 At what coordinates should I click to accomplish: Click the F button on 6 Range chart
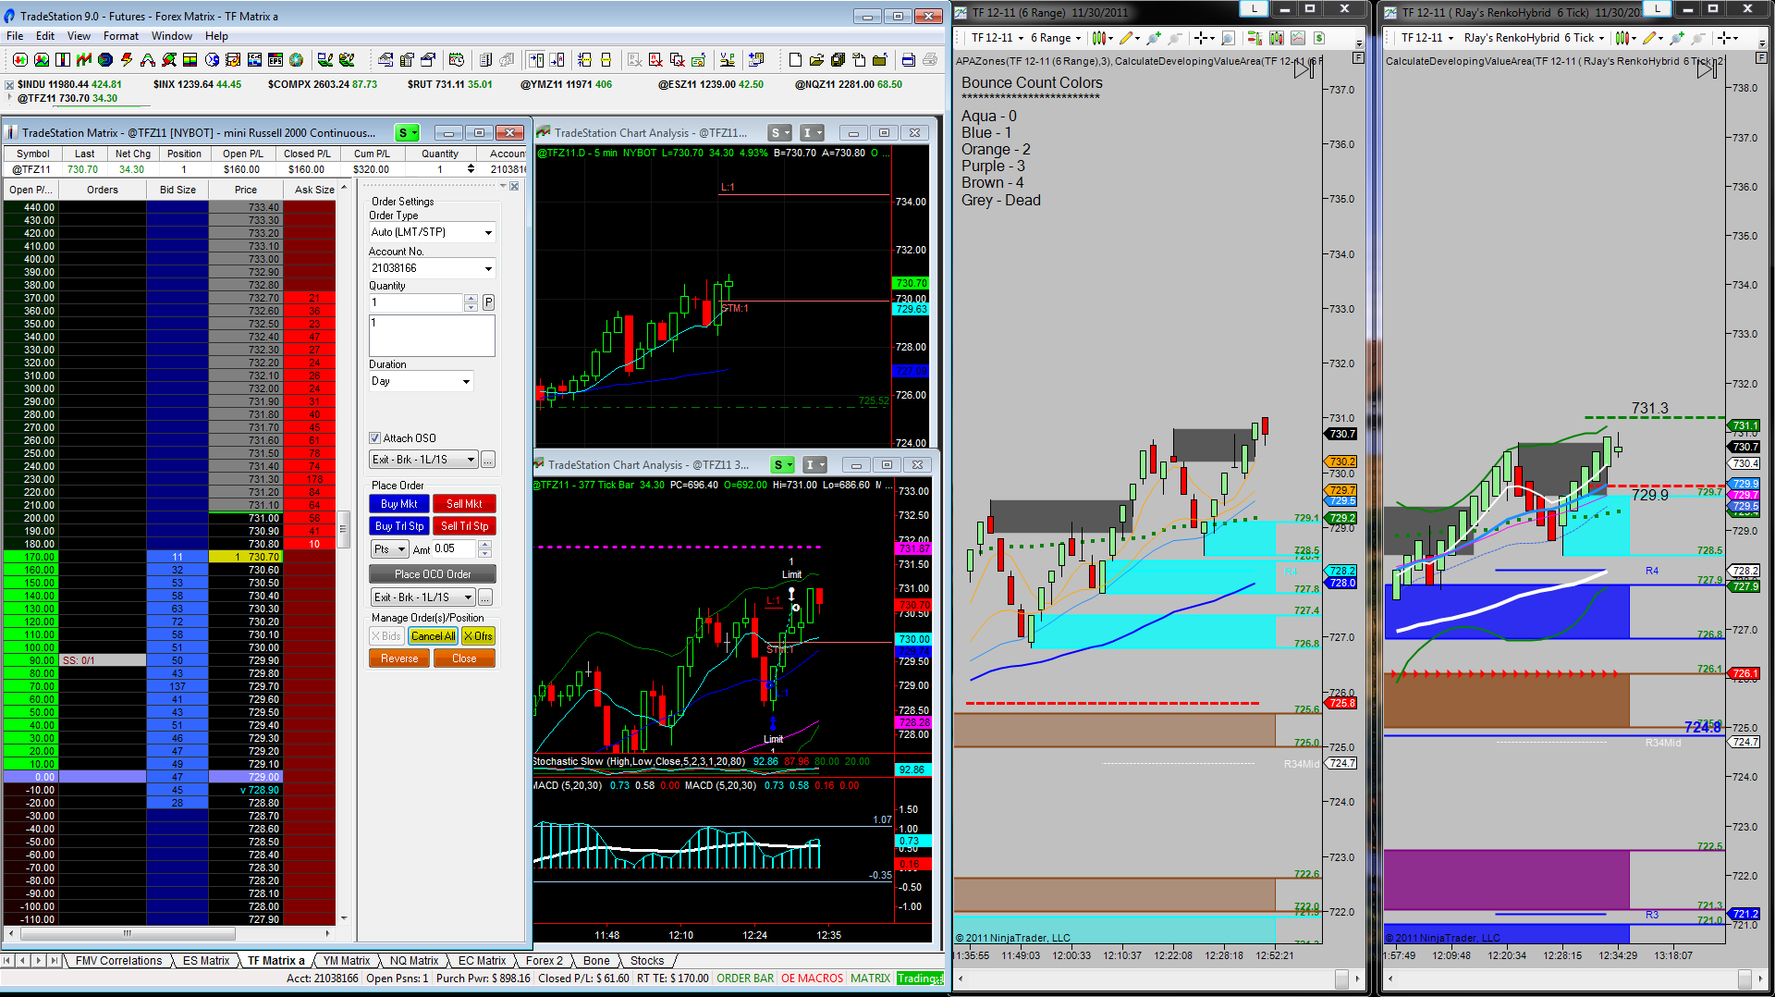click(1358, 57)
